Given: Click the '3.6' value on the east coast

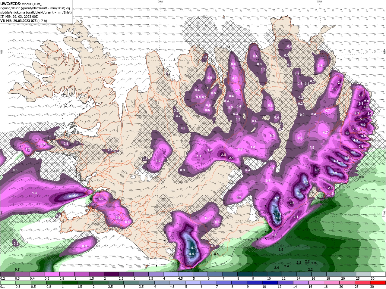Looking at the screenshot, I should point(363,136).
